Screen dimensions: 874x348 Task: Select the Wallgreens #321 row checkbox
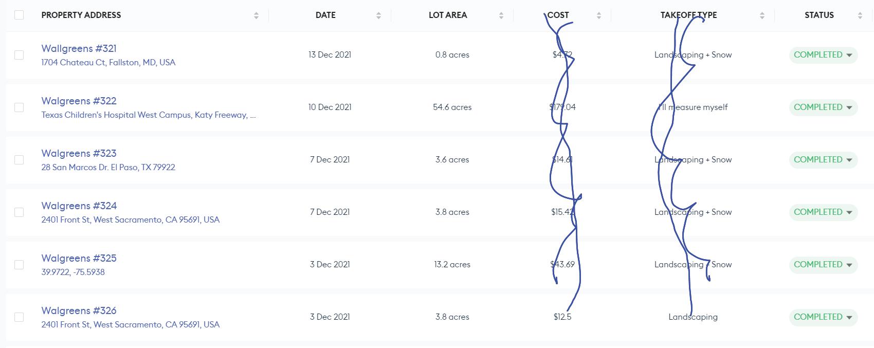tap(19, 55)
